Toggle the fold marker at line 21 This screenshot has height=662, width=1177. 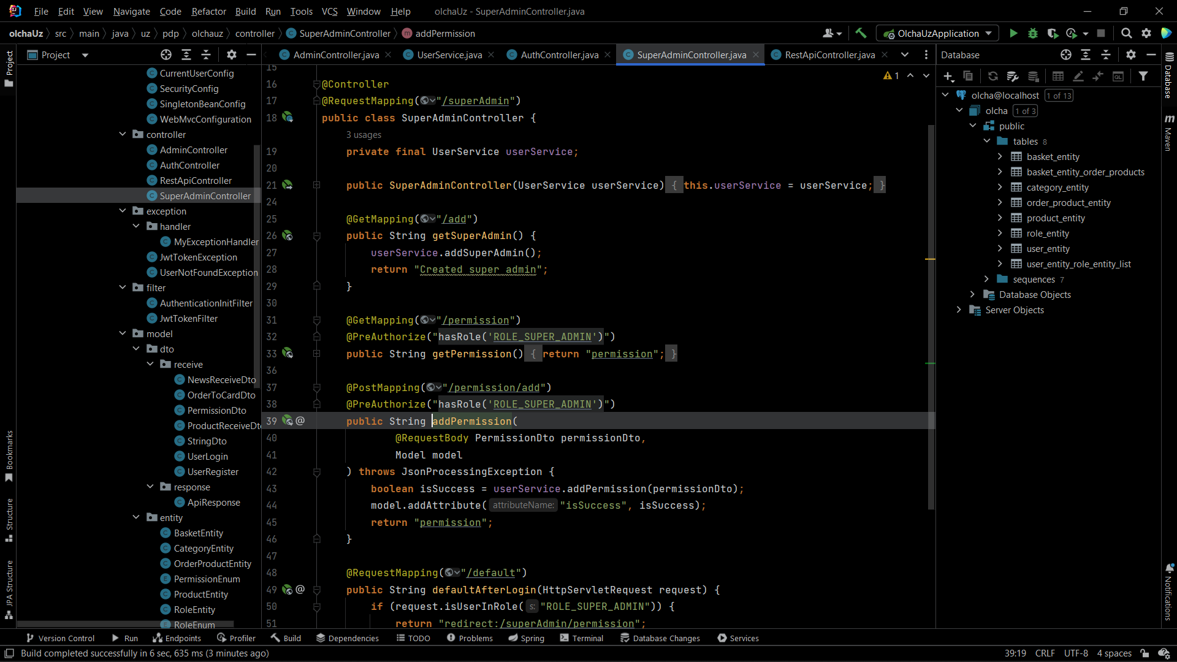(x=317, y=185)
